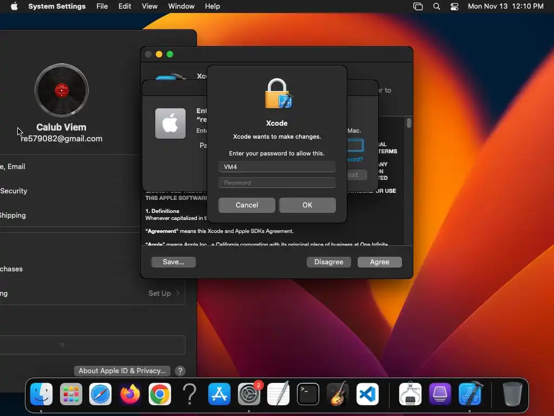Open the System Settings app menu

57,6
